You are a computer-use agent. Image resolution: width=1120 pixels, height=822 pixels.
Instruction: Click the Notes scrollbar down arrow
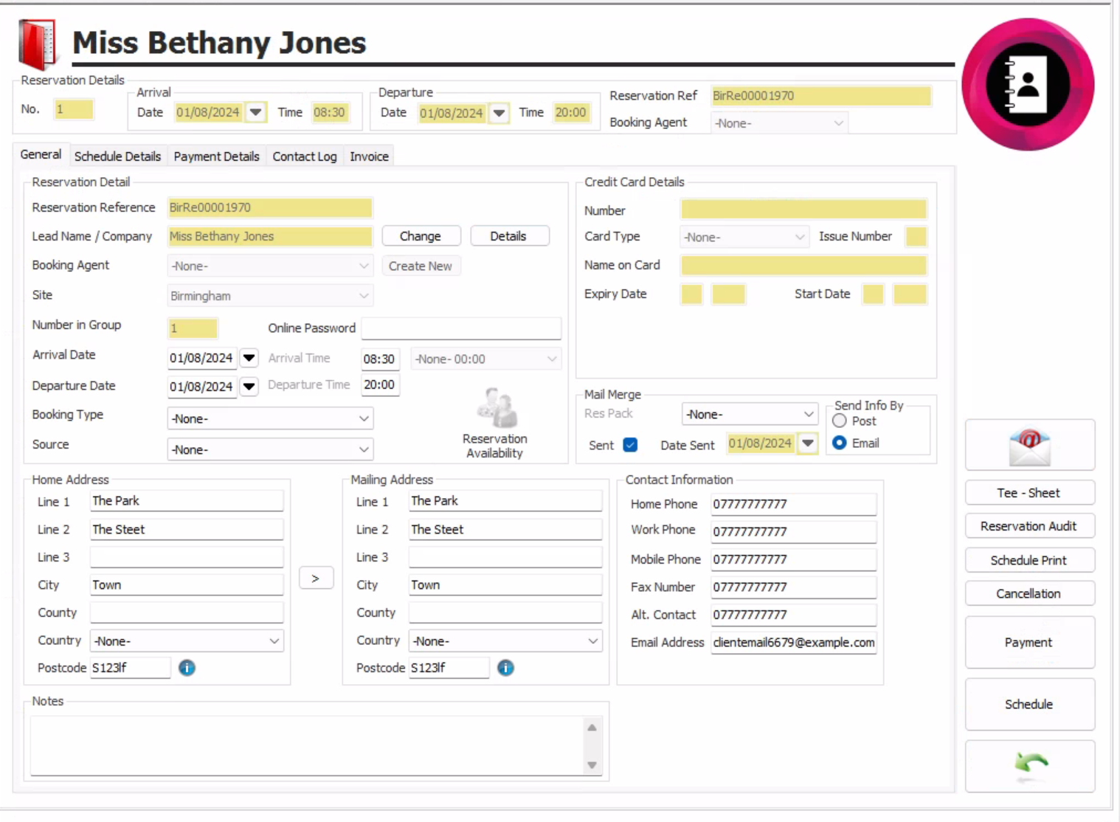click(592, 765)
